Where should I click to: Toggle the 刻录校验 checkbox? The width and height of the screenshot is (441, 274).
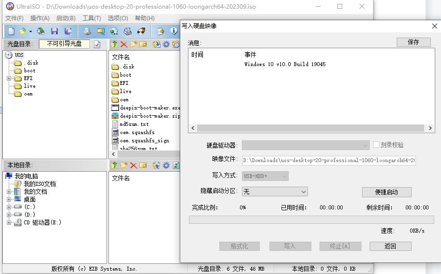tap(376, 144)
